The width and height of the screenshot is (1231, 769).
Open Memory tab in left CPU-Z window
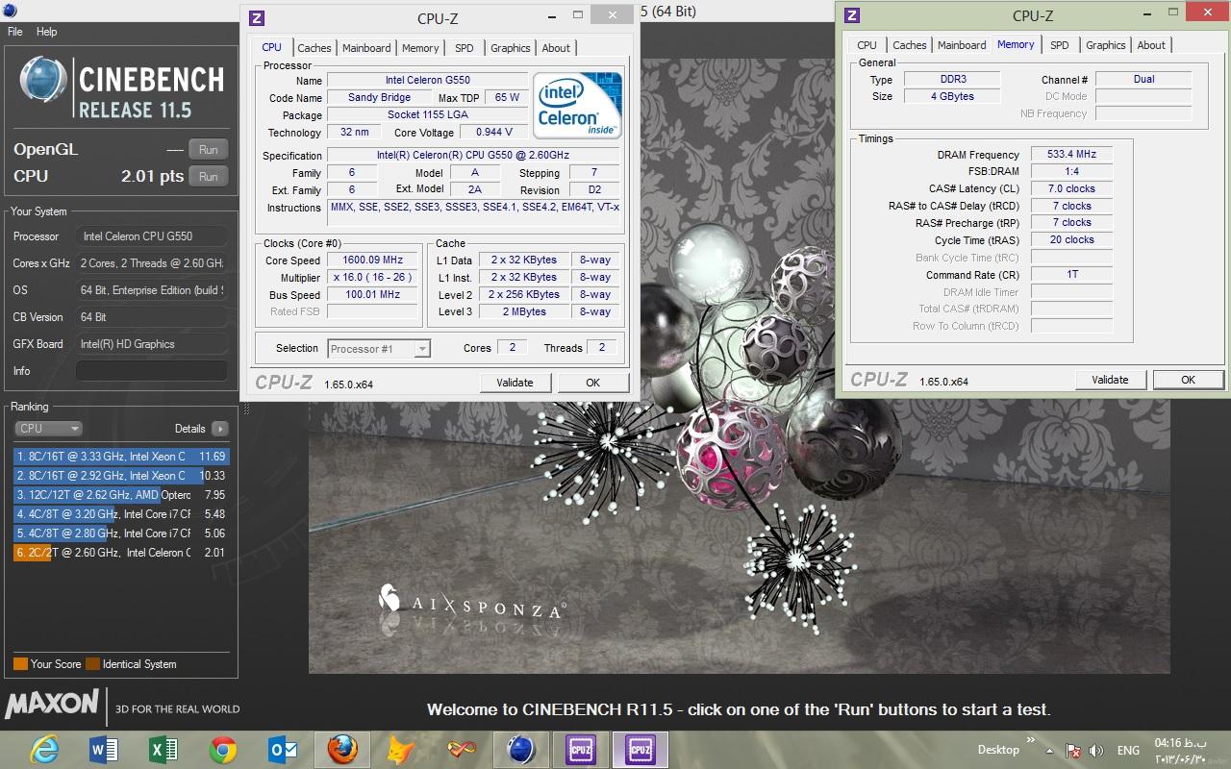click(420, 48)
